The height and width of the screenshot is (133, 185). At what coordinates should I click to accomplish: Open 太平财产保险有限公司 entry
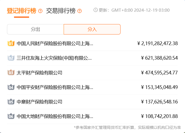pyautogui.click(x=39, y=73)
